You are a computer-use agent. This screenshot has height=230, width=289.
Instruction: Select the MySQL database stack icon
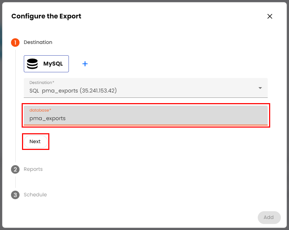coord(32,64)
